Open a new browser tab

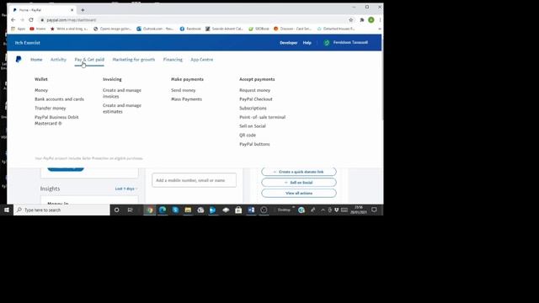click(83, 10)
